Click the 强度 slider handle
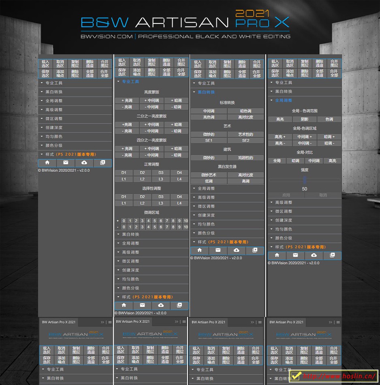The width and height of the screenshot is (380, 385). (305, 180)
